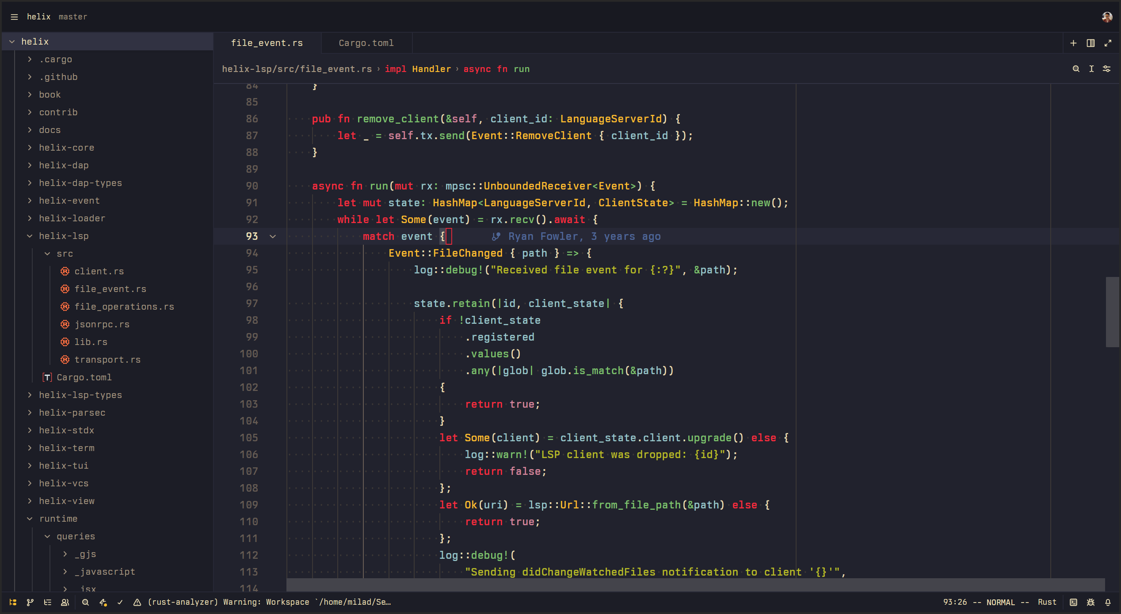
Task: Expand the helix-dap-types folder
Action: click(x=30, y=183)
